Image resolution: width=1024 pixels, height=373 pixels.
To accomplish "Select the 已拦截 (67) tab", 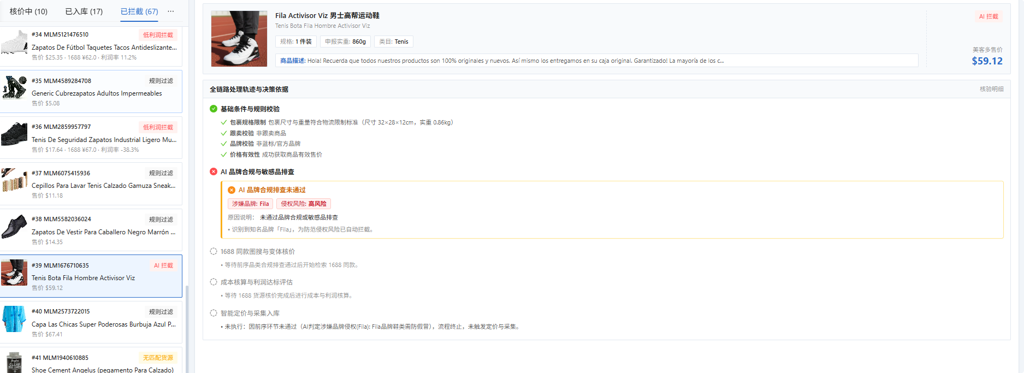I will [x=139, y=11].
